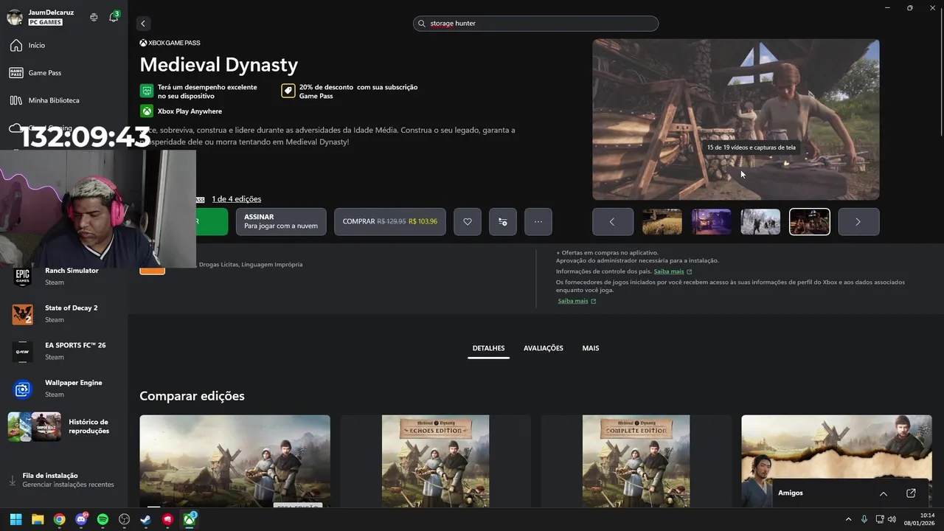Open Histórico de reproduções
Viewport: 944px width, 531px height.
click(63, 427)
